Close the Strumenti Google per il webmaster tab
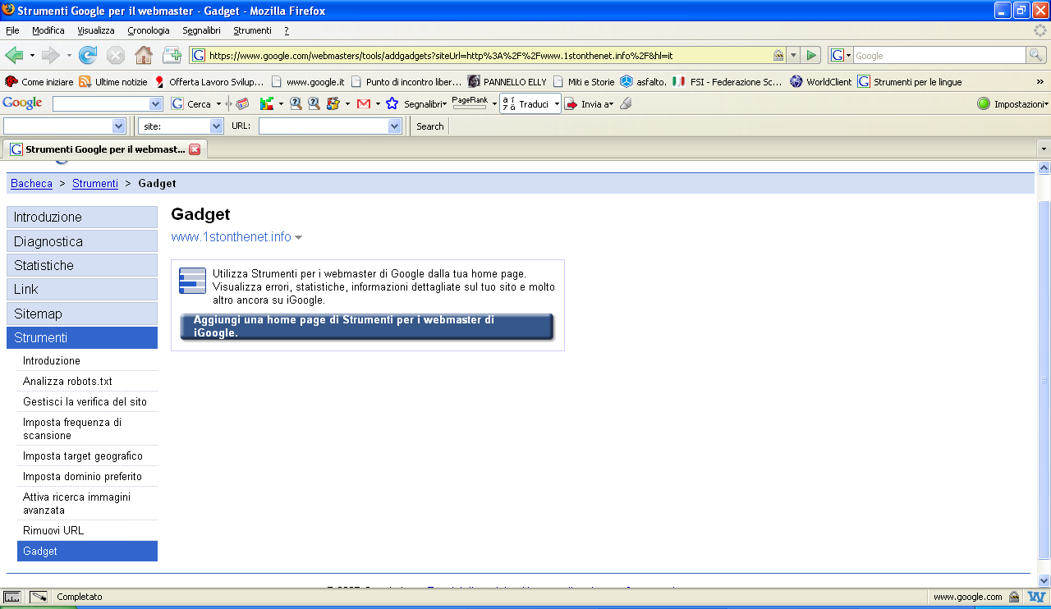The width and height of the screenshot is (1051, 609). (x=195, y=149)
